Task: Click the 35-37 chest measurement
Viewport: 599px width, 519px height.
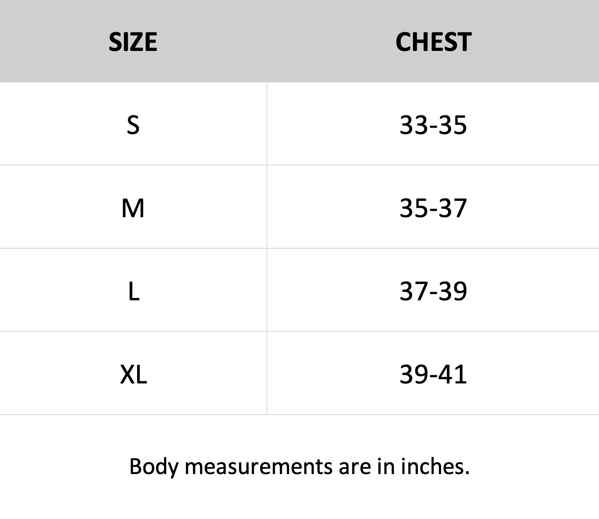Action: pos(433,208)
